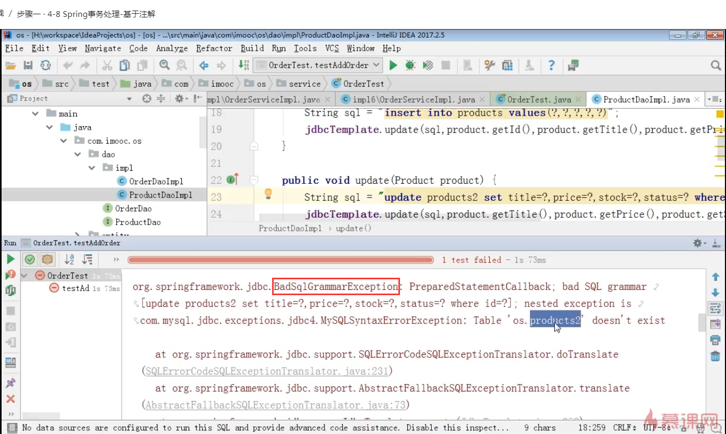Screen dimensions: 726x434
Task: Show hidden editor tabs list
Action: pos(715,99)
